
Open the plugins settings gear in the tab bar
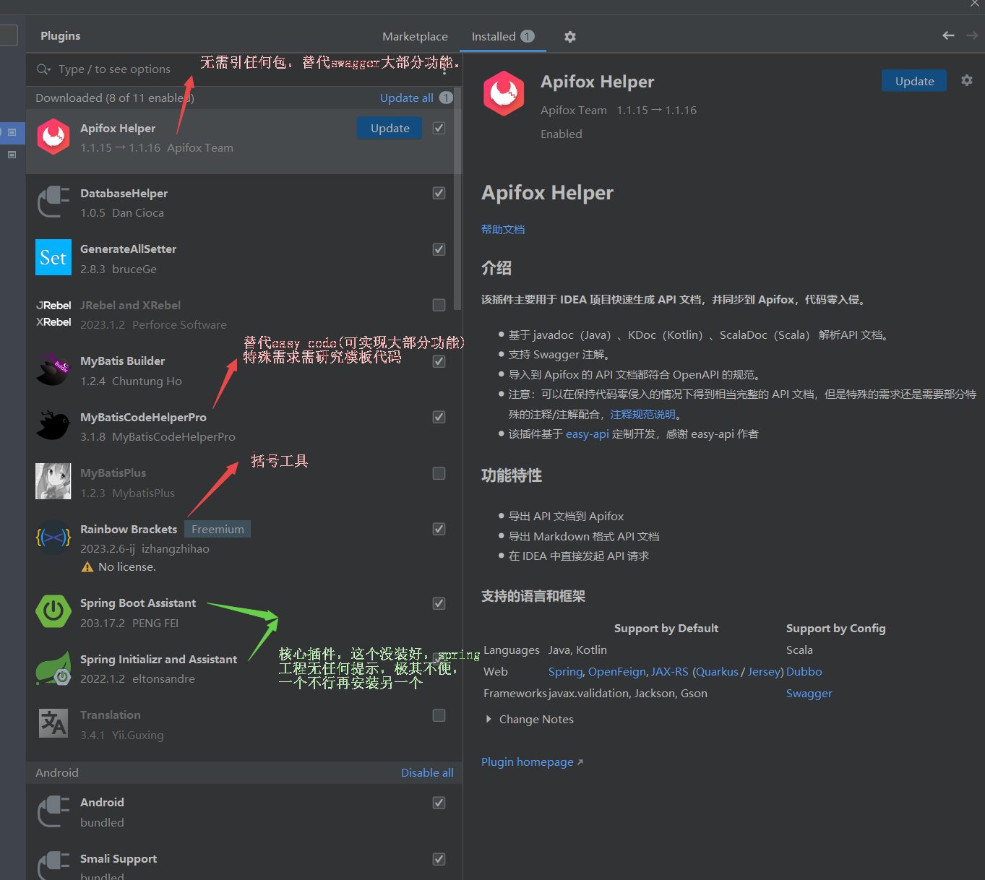[570, 37]
